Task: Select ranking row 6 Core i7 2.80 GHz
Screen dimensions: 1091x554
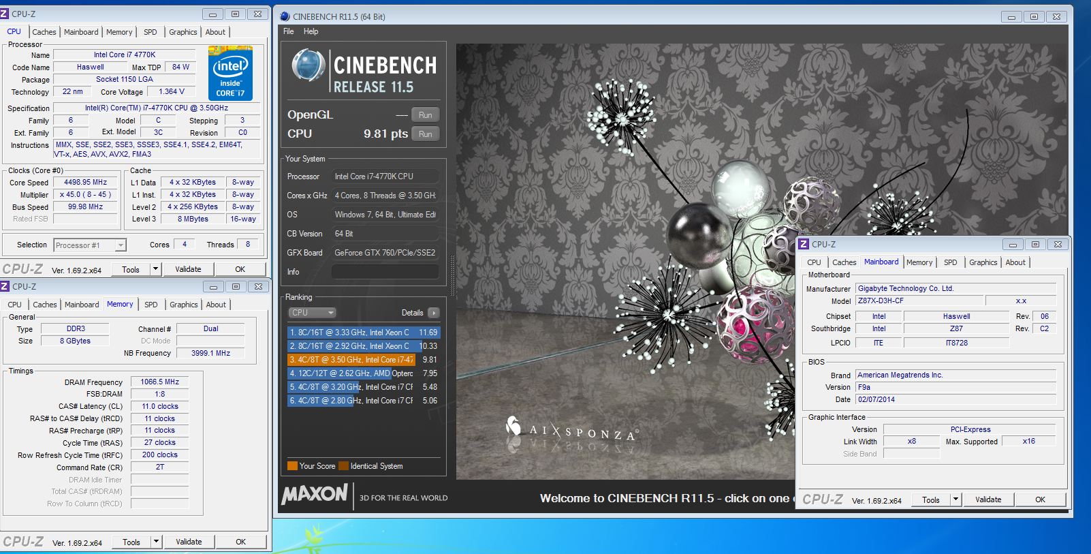Action: tap(364, 401)
